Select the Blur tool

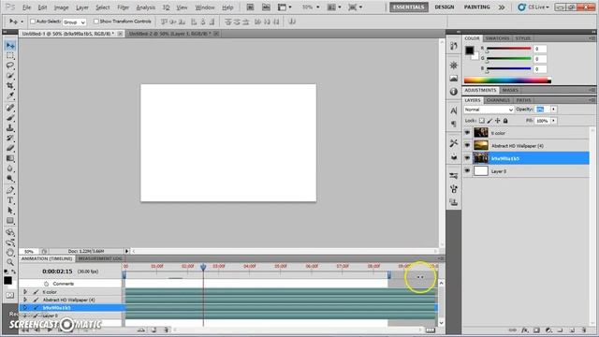pos(10,168)
